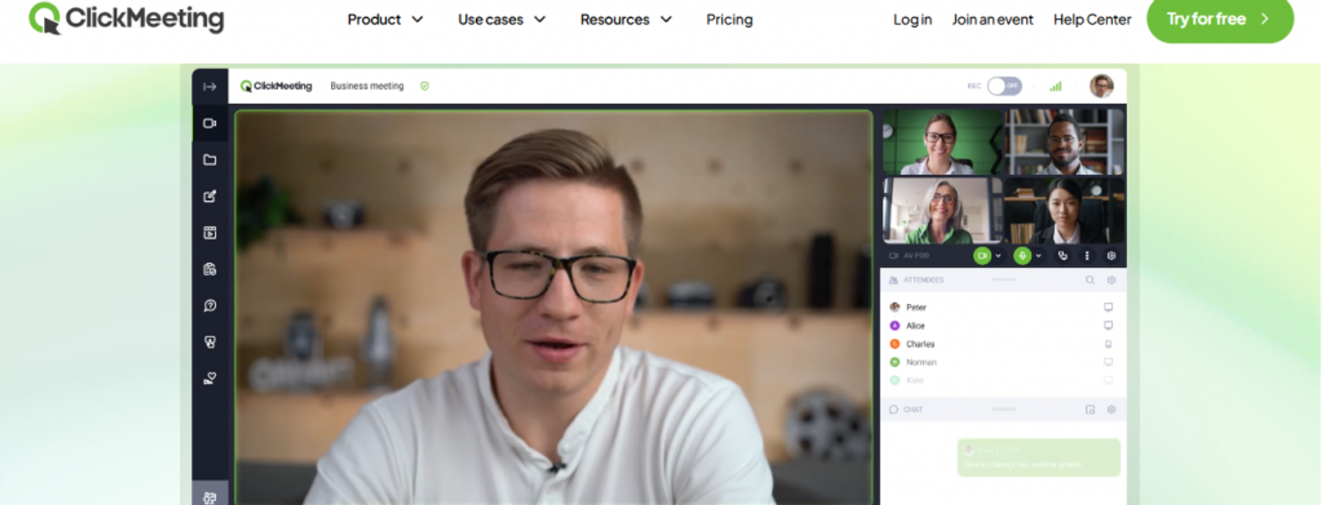Screen dimensions: 1323x505
Task: Click the mobile device icon next to Charles
Action: [x=1108, y=344]
